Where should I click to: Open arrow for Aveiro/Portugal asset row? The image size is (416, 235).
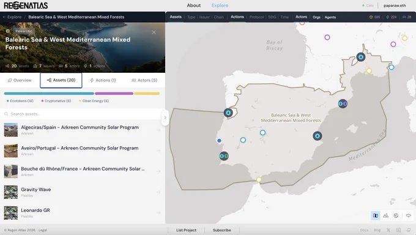(158, 151)
